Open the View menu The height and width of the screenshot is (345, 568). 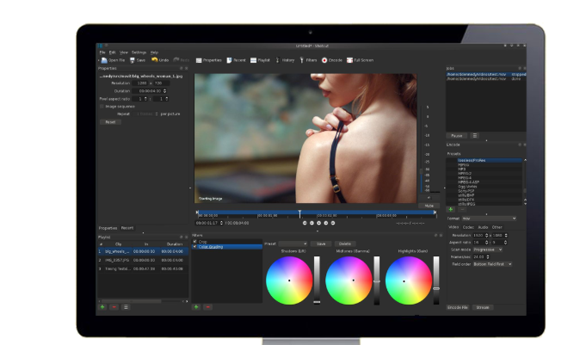click(124, 52)
